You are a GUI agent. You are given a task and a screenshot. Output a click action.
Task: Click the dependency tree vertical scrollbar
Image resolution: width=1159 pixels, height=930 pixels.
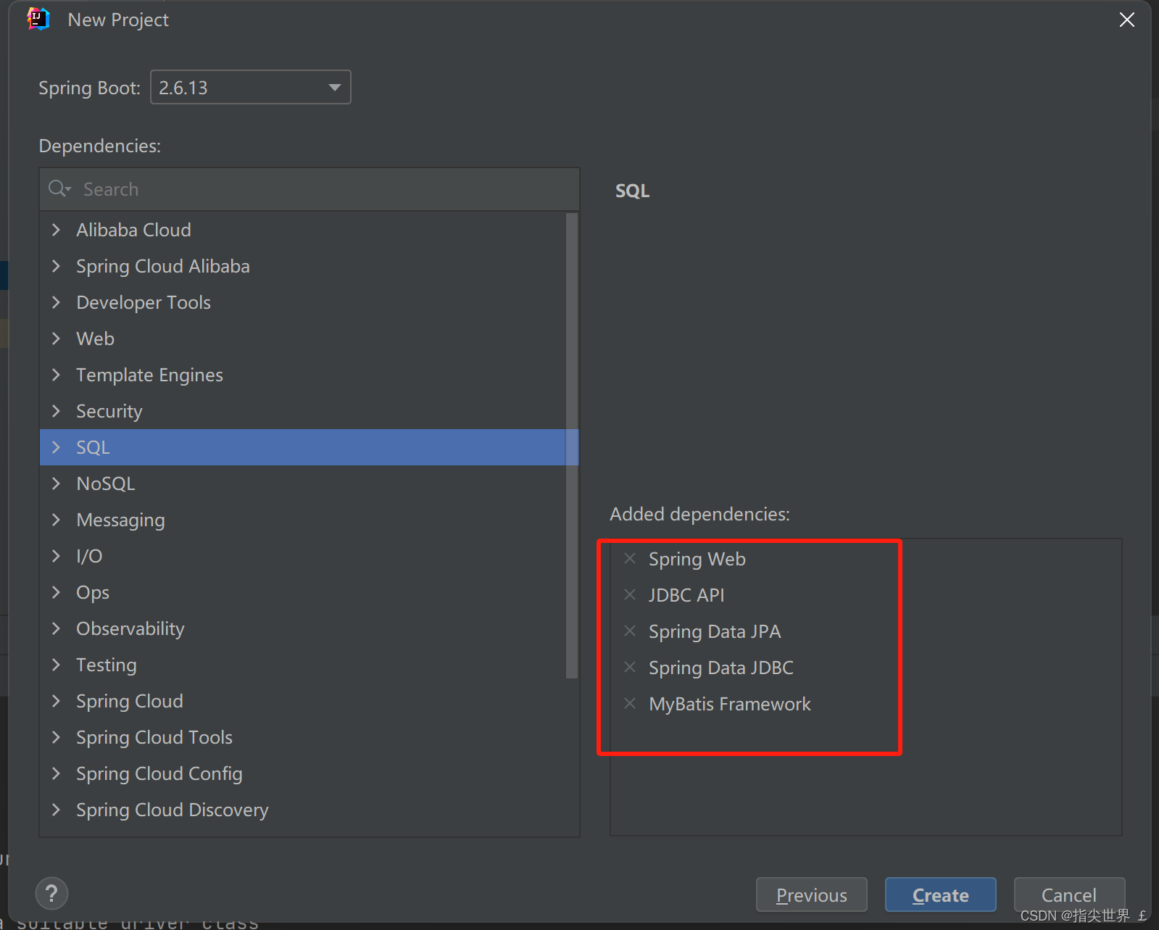[x=572, y=446]
